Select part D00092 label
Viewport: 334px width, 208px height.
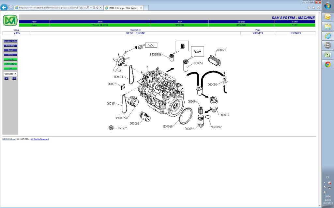(x=190, y=129)
